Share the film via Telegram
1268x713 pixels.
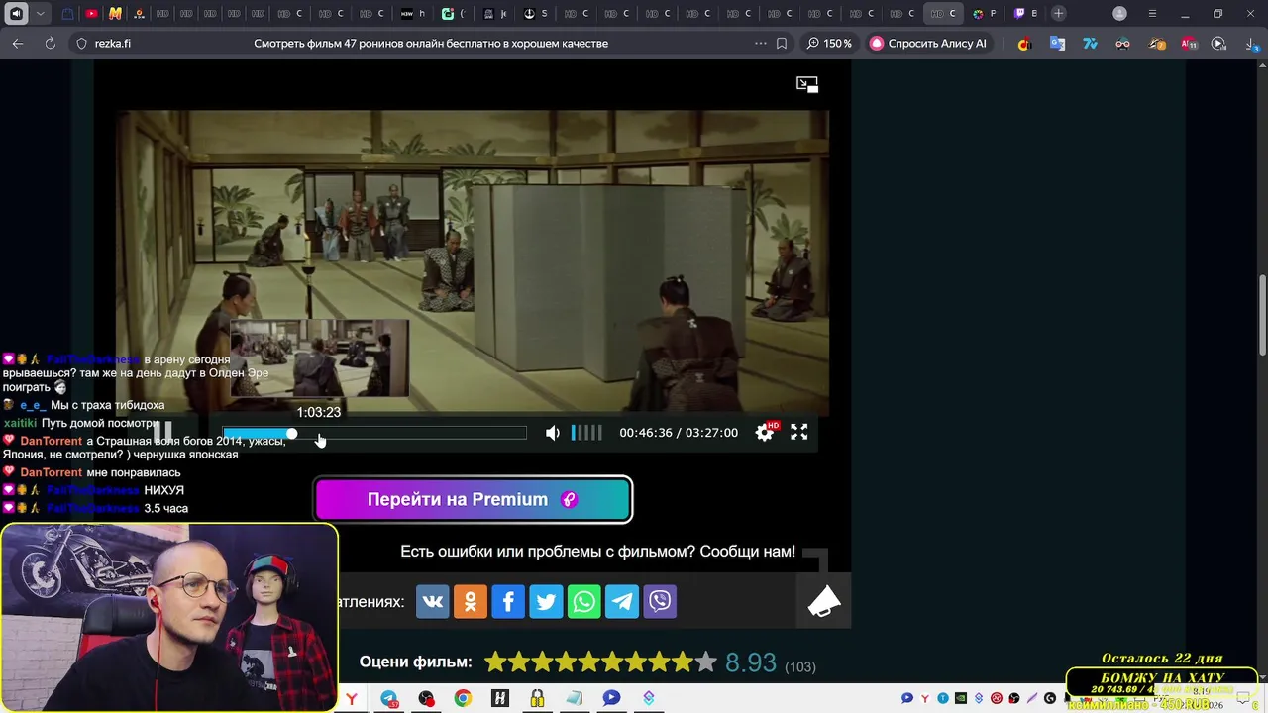pyautogui.click(x=622, y=601)
